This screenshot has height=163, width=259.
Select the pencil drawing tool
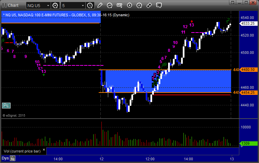click(100, 5)
